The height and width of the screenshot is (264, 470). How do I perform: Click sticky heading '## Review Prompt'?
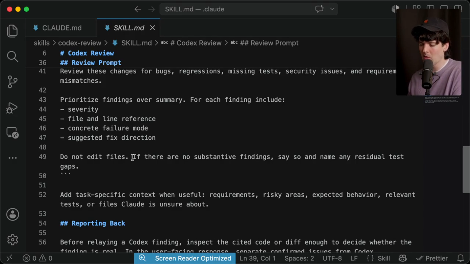91,63
